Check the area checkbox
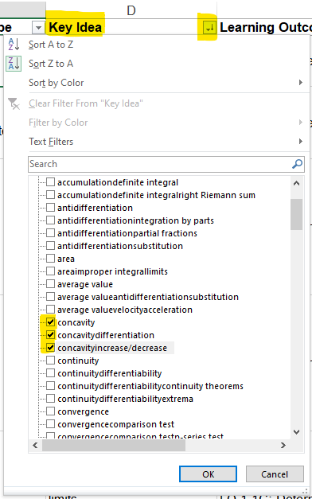 click(x=50, y=259)
